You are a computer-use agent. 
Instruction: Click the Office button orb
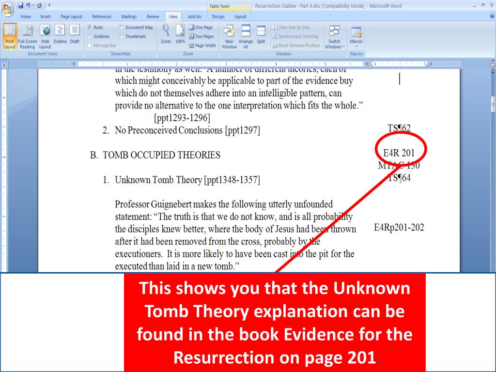click(8, 10)
